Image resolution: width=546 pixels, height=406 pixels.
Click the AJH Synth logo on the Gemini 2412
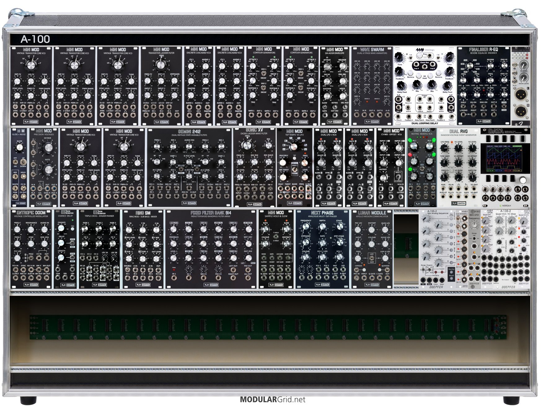click(189, 203)
